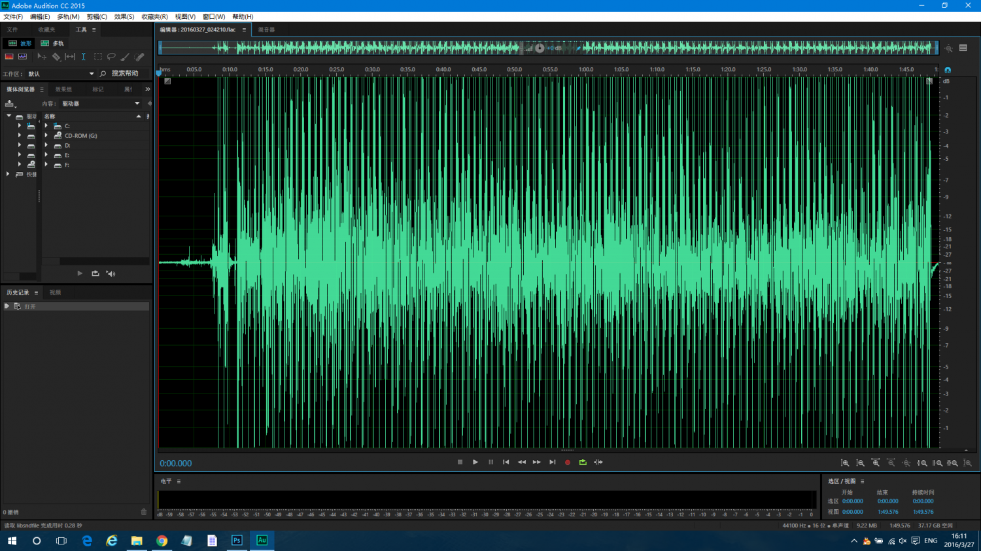Click zoom out amplitude icon

point(861,463)
